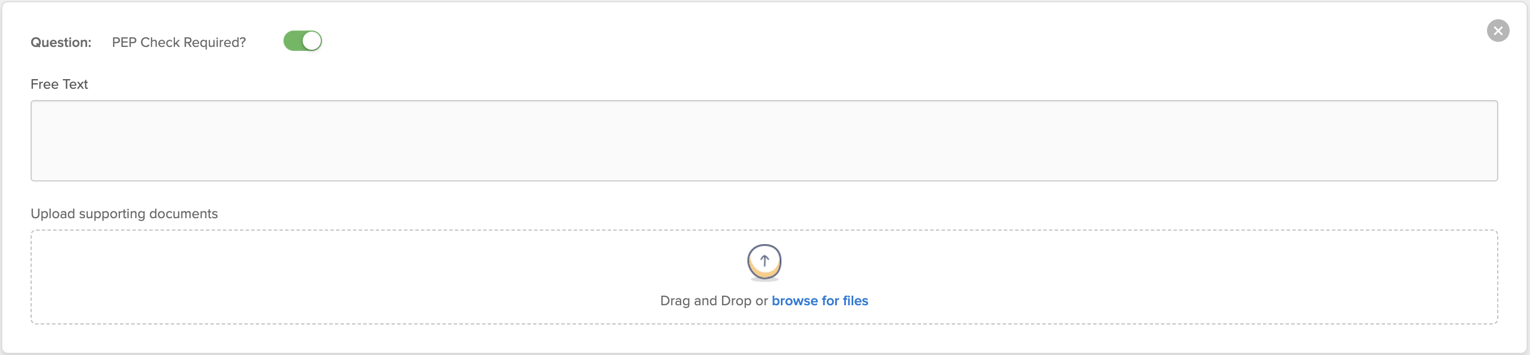The height and width of the screenshot is (355, 1530).
Task: Open the browse for files link
Action: tap(820, 301)
